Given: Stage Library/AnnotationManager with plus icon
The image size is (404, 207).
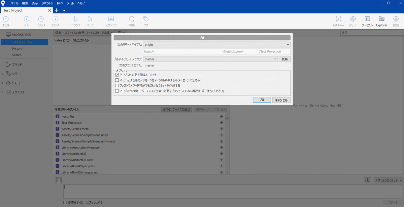Looking at the screenshot, I should pos(222,148).
